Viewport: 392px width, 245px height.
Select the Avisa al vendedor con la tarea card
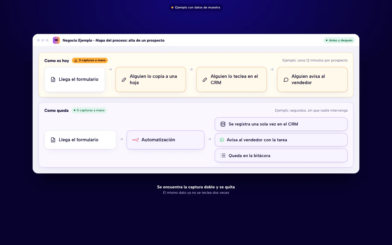pos(281,140)
